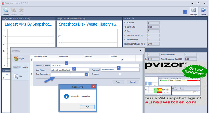Click the Test Connection check button
The height and width of the screenshot is (113, 209).
click(x=70, y=74)
